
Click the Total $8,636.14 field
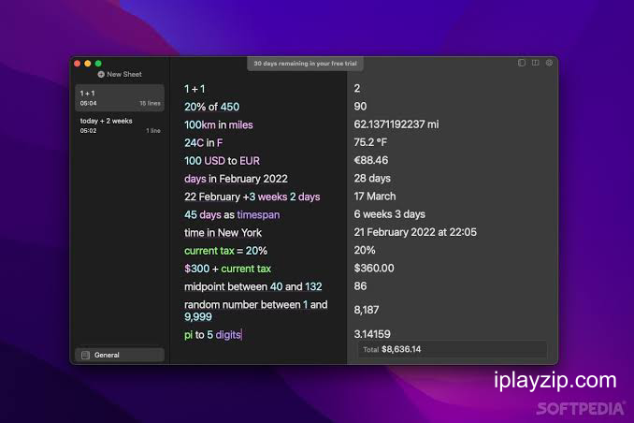(452, 349)
